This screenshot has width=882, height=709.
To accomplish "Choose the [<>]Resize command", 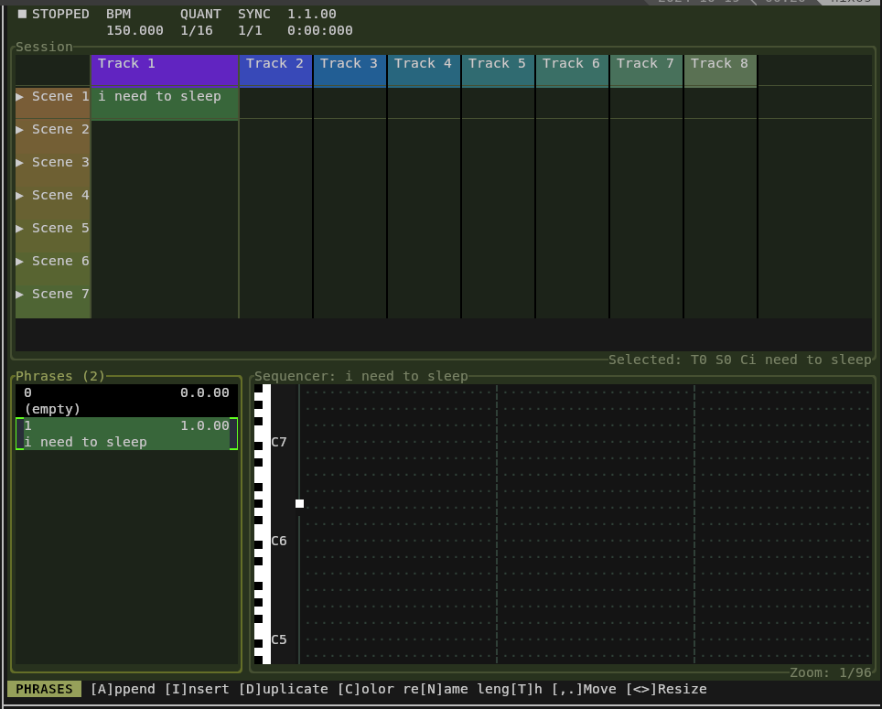I will 667,689.
